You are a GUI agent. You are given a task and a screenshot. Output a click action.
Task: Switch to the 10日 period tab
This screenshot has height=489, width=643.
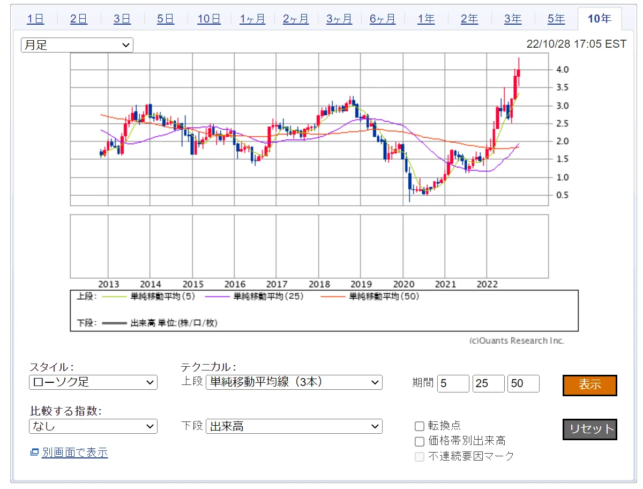click(x=209, y=19)
